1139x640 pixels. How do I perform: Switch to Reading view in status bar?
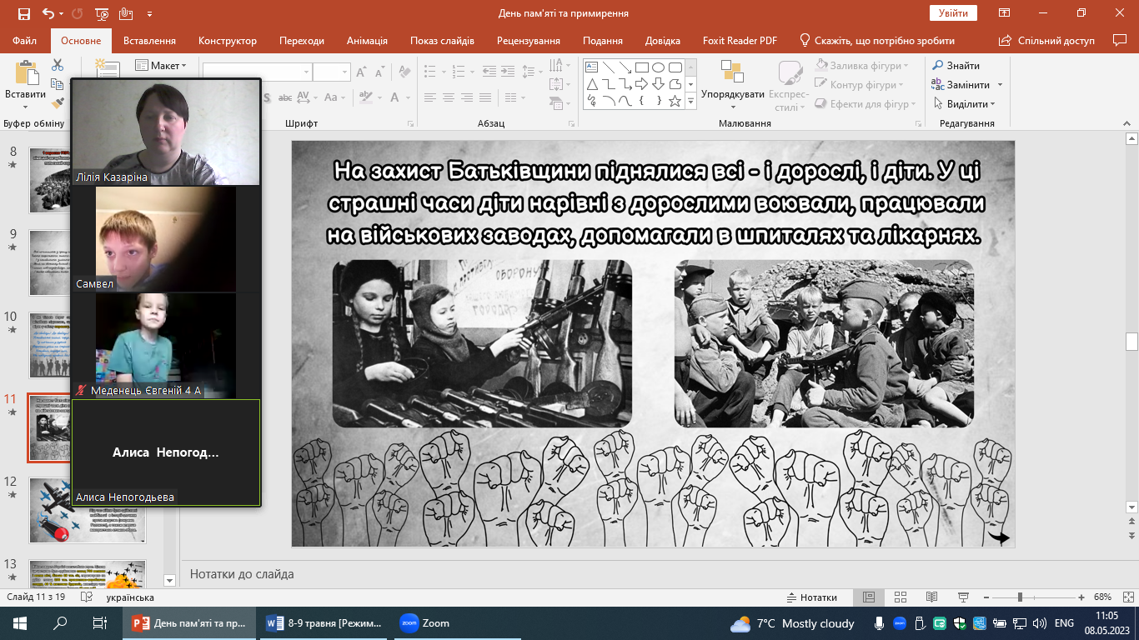931,597
